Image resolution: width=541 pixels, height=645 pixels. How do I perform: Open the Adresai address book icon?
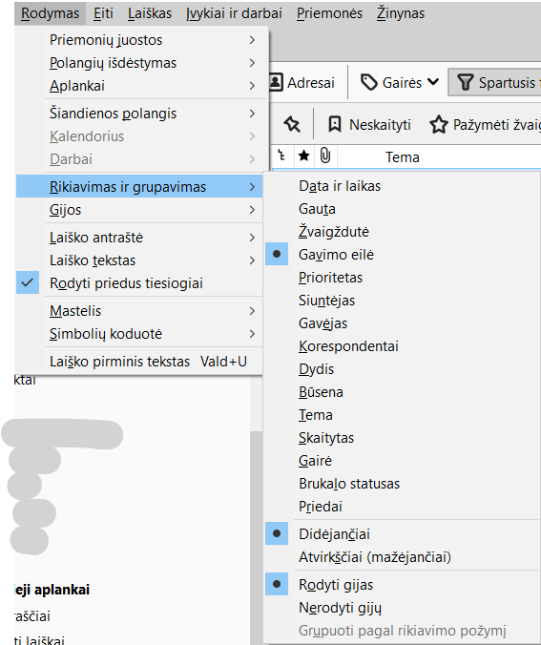point(276,82)
